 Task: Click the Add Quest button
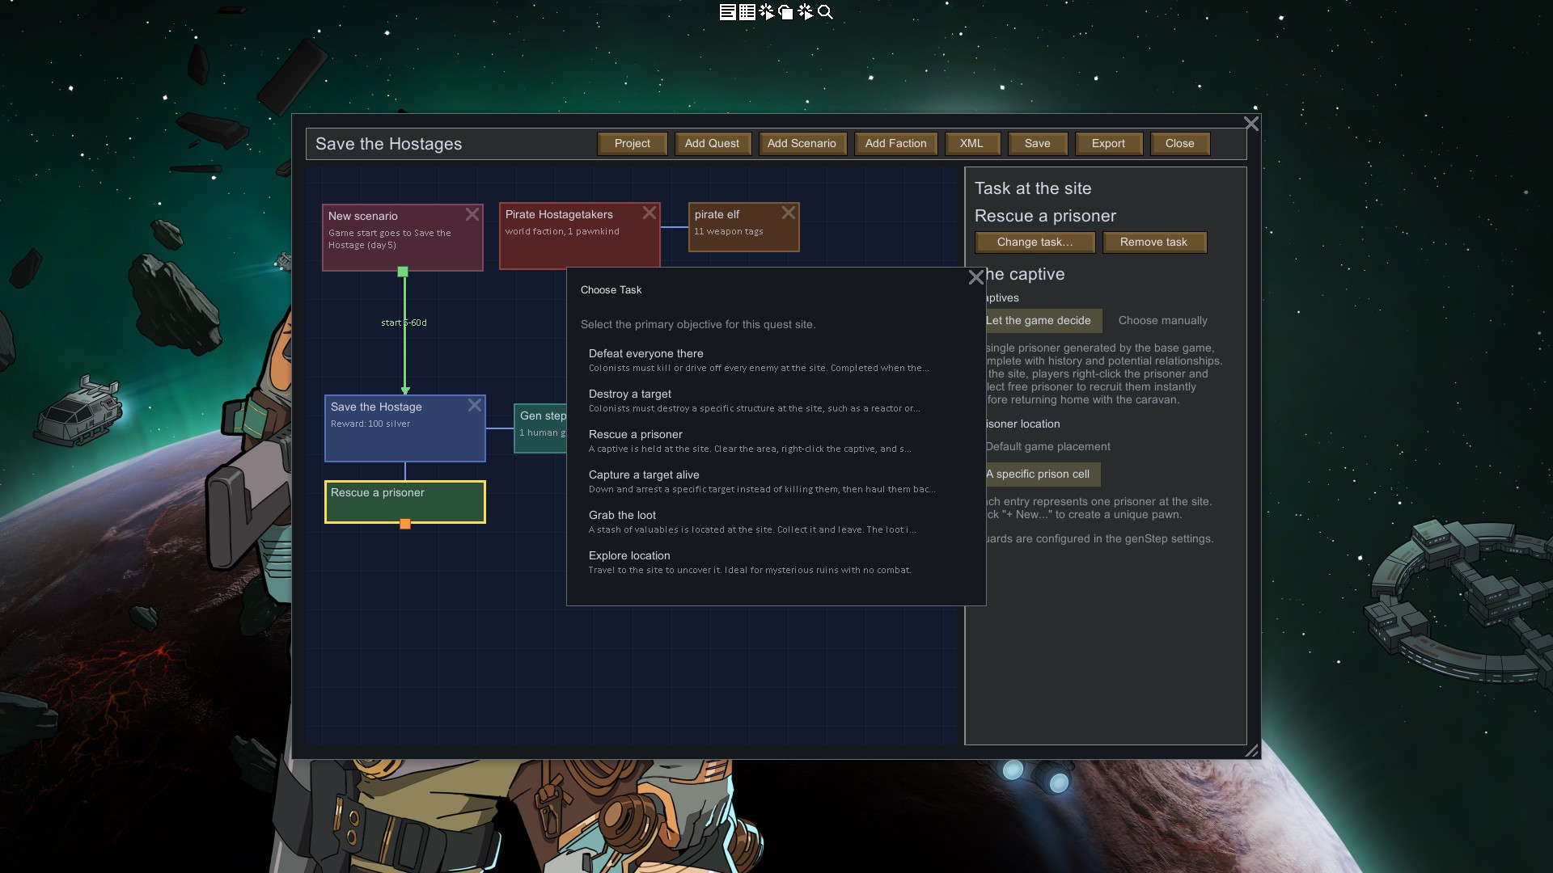point(713,144)
